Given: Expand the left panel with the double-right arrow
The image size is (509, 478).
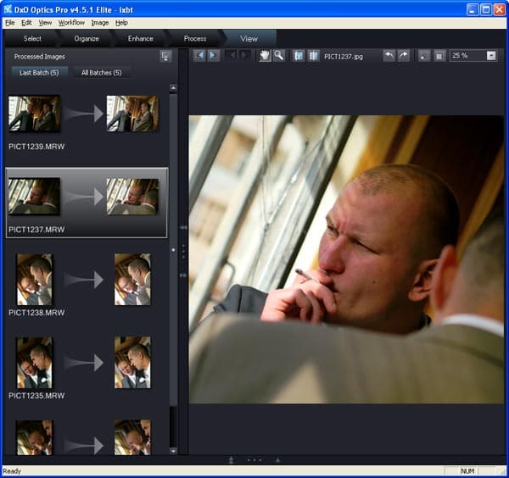Looking at the screenshot, I should 183,275.
